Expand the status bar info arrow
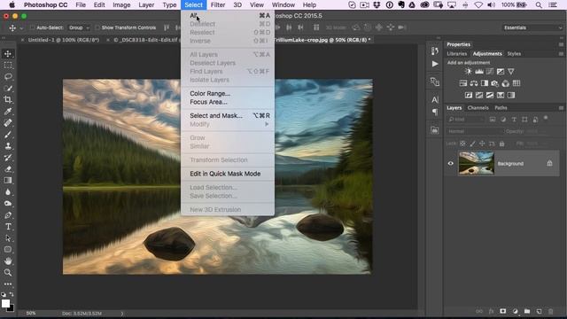The width and height of the screenshot is (567, 319). (122, 314)
